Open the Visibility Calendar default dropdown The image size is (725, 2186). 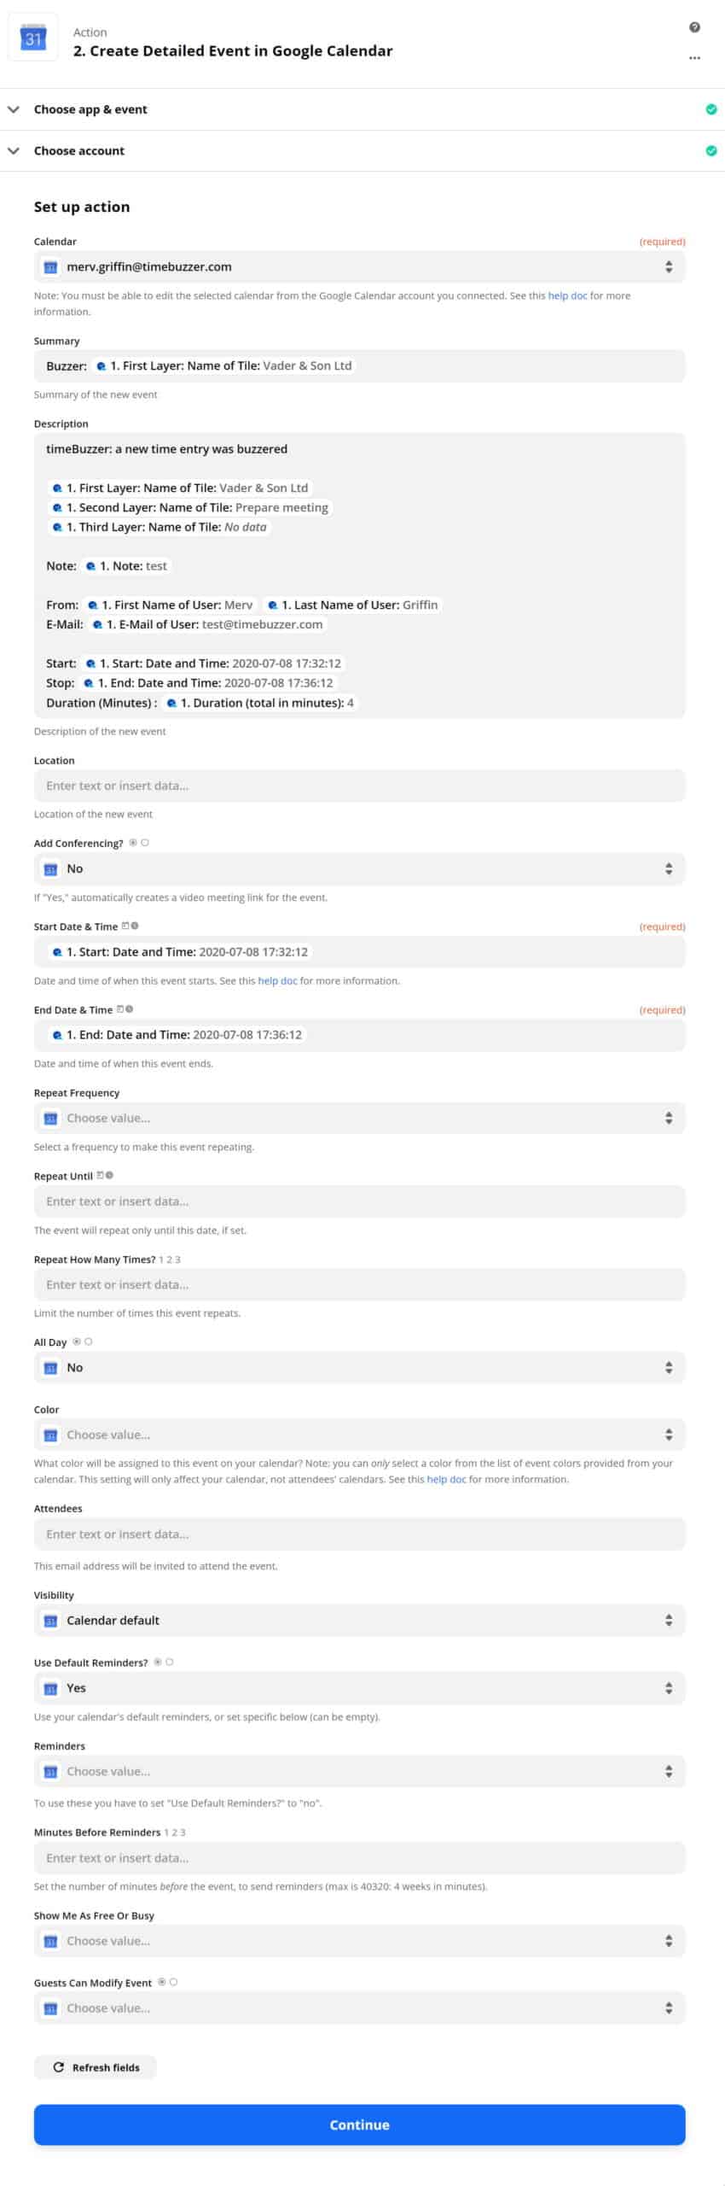tap(359, 1620)
